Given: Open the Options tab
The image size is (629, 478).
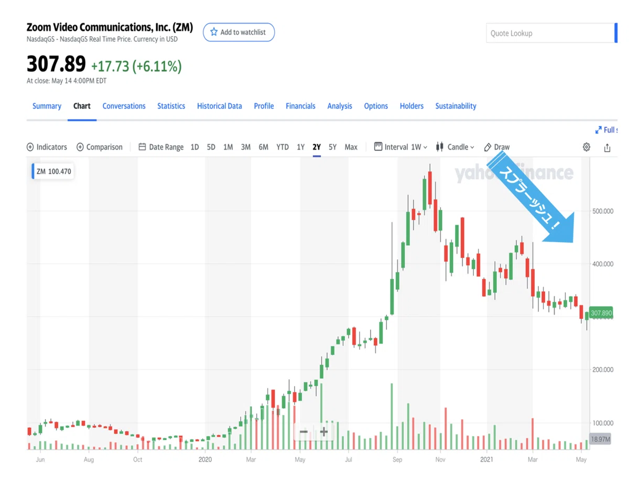Looking at the screenshot, I should [x=376, y=106].
